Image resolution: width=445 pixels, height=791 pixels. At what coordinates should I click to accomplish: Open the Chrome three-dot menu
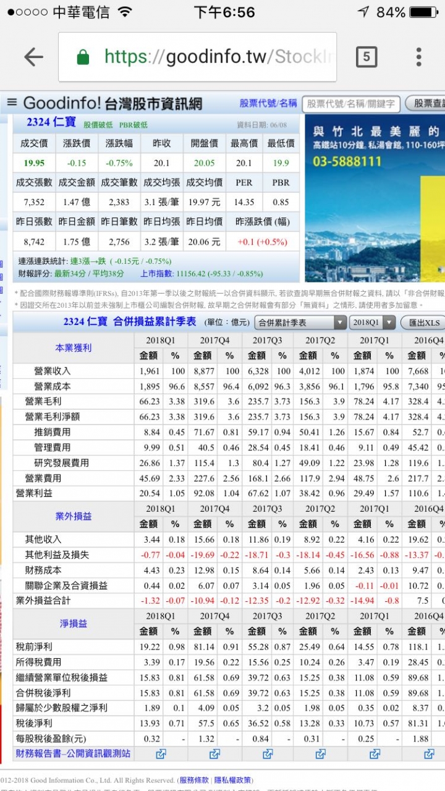click(x=418, y=57)
